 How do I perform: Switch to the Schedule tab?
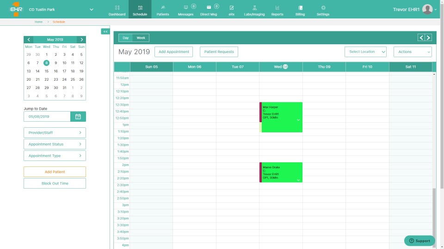(140, 10)
